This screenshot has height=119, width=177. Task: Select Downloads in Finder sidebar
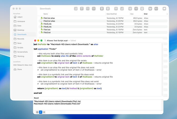(x=24, y=35)
